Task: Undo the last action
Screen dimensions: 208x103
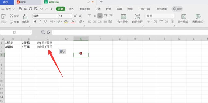Action: [x=41, y=9]
